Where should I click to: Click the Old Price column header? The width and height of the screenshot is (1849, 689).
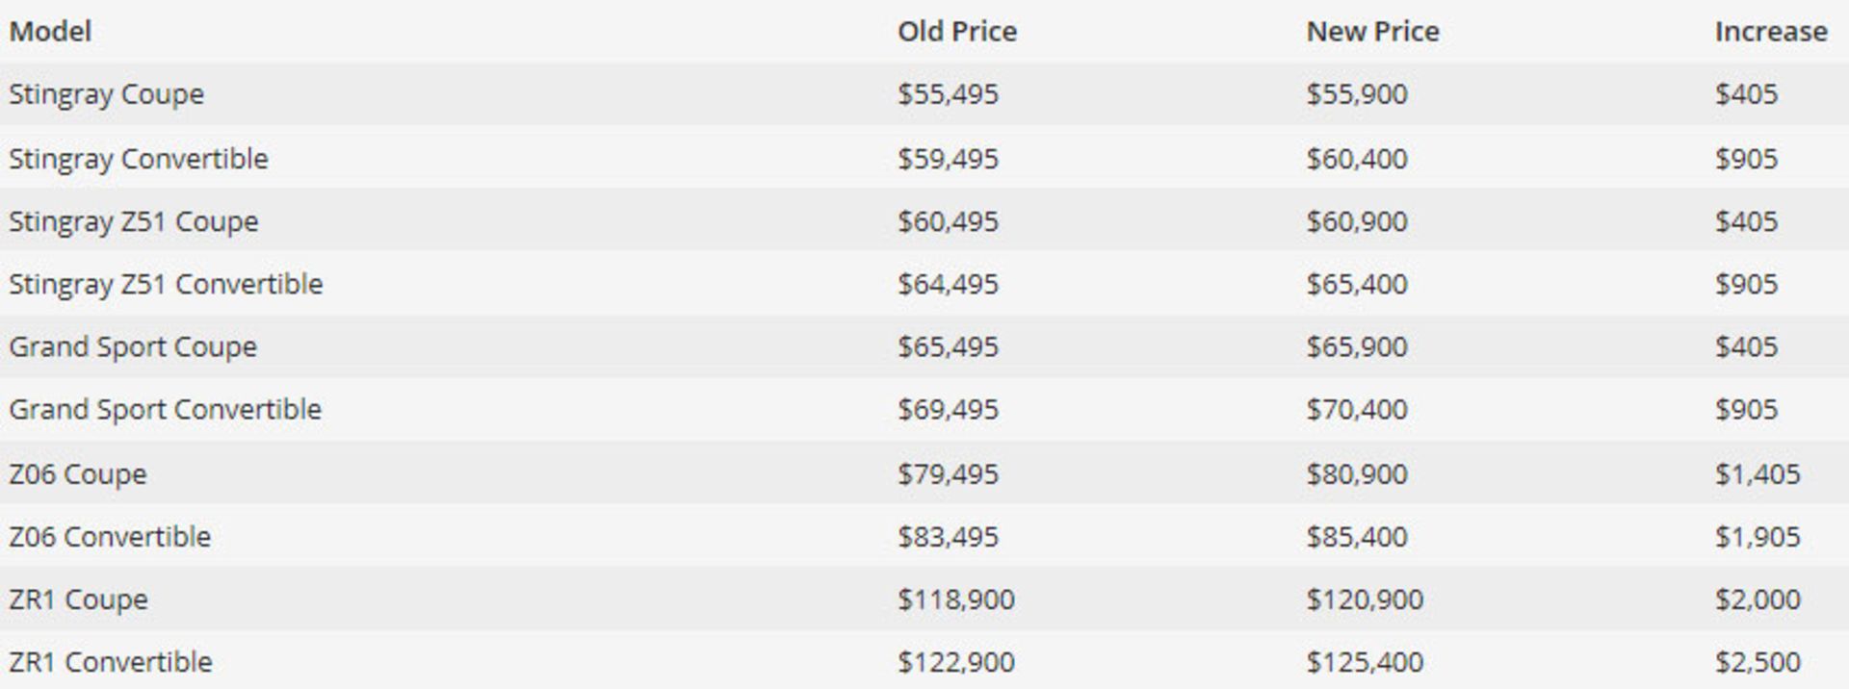[x=956, y=31]
